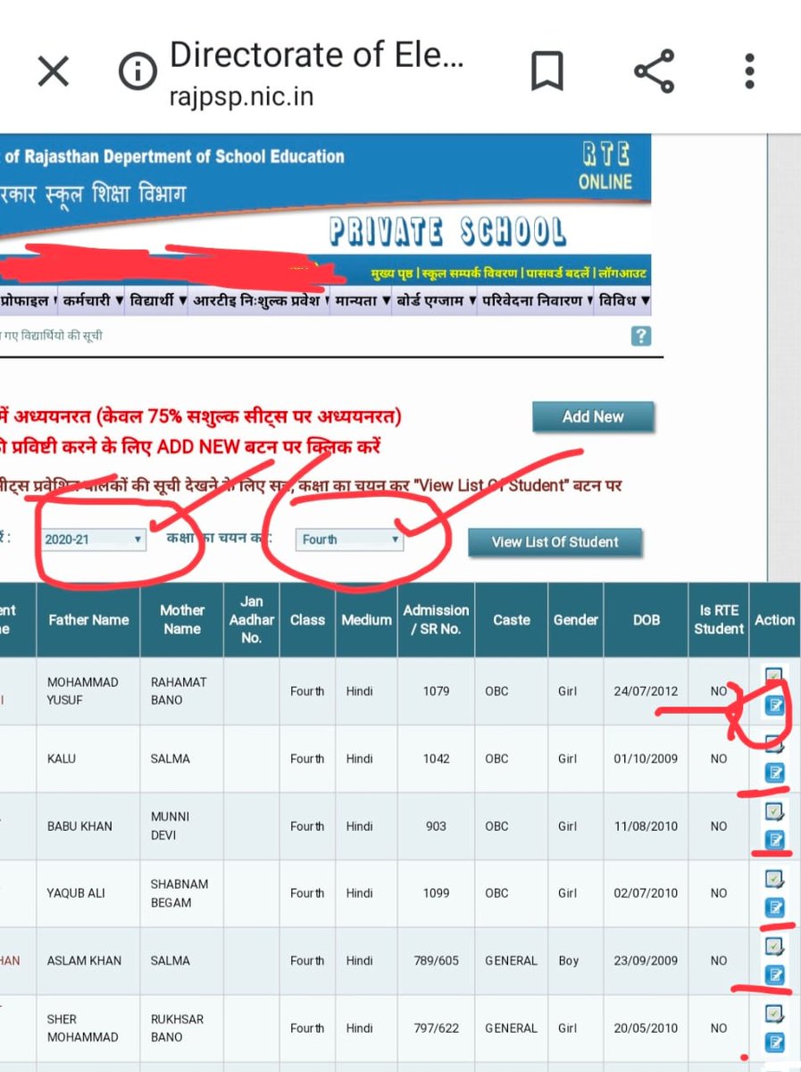Open the प्रोफाइल menu item
801x1072 pixels.
click(x=28, y=301)
